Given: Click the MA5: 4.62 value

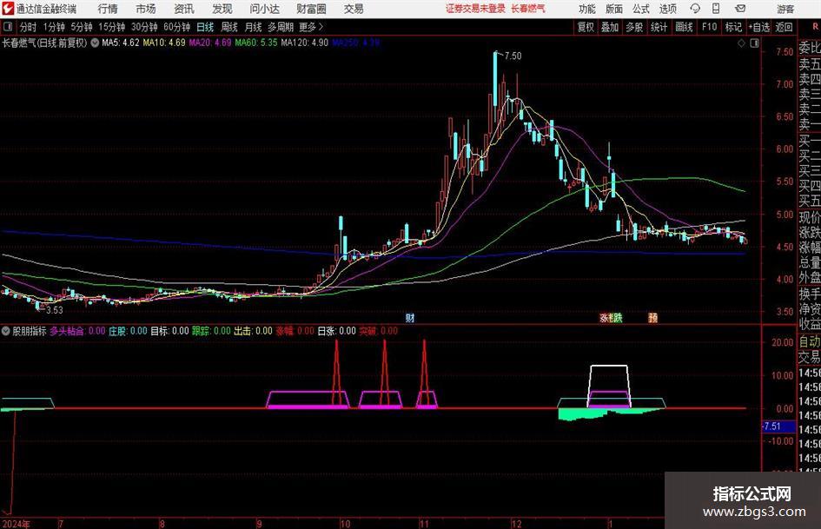Looking at the screenshot, I should [x=121, y=43].
